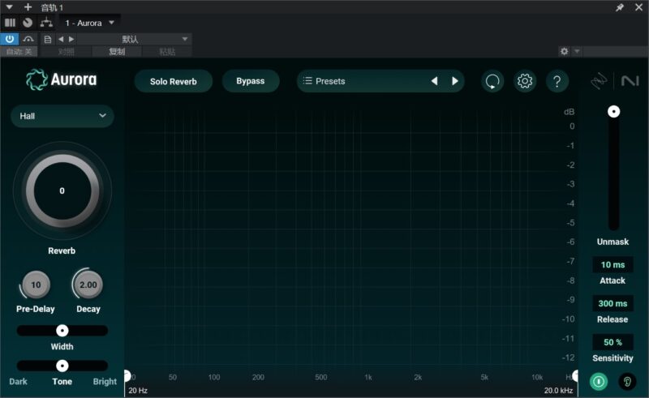Click the plugin compare curve icon

(x=28, y=39)
